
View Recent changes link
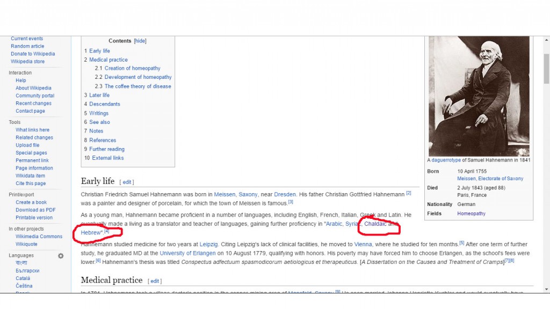coord(33,104)
